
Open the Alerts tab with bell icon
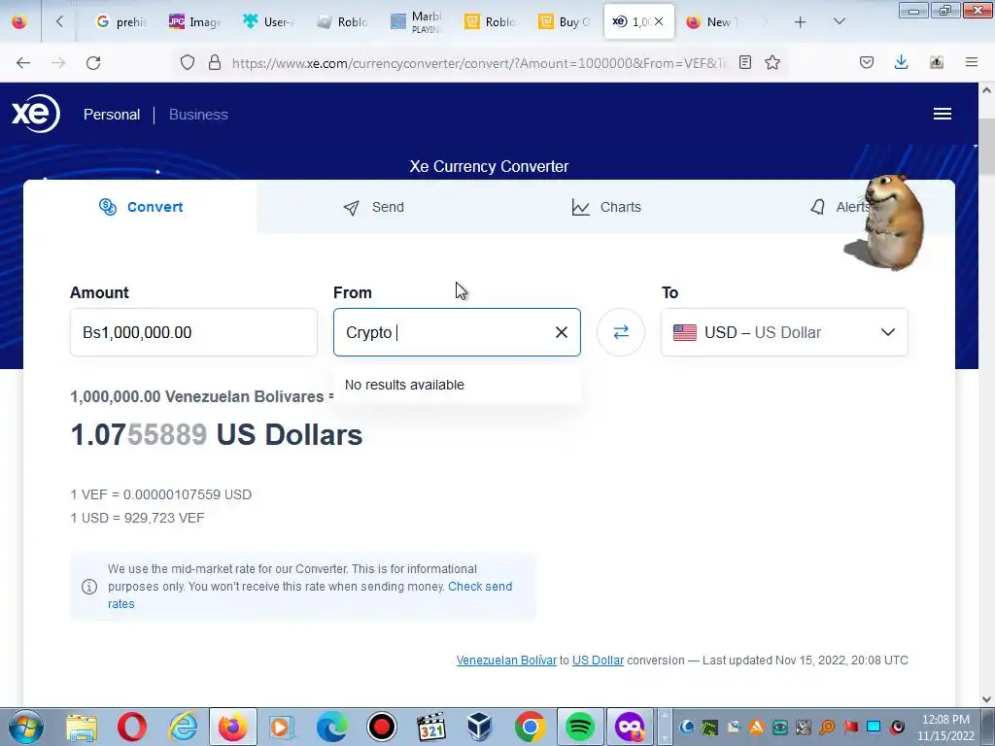(838, 207)
